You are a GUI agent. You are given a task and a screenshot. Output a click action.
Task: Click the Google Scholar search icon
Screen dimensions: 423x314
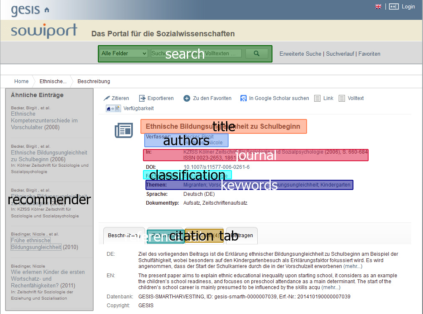coord(243,98)
